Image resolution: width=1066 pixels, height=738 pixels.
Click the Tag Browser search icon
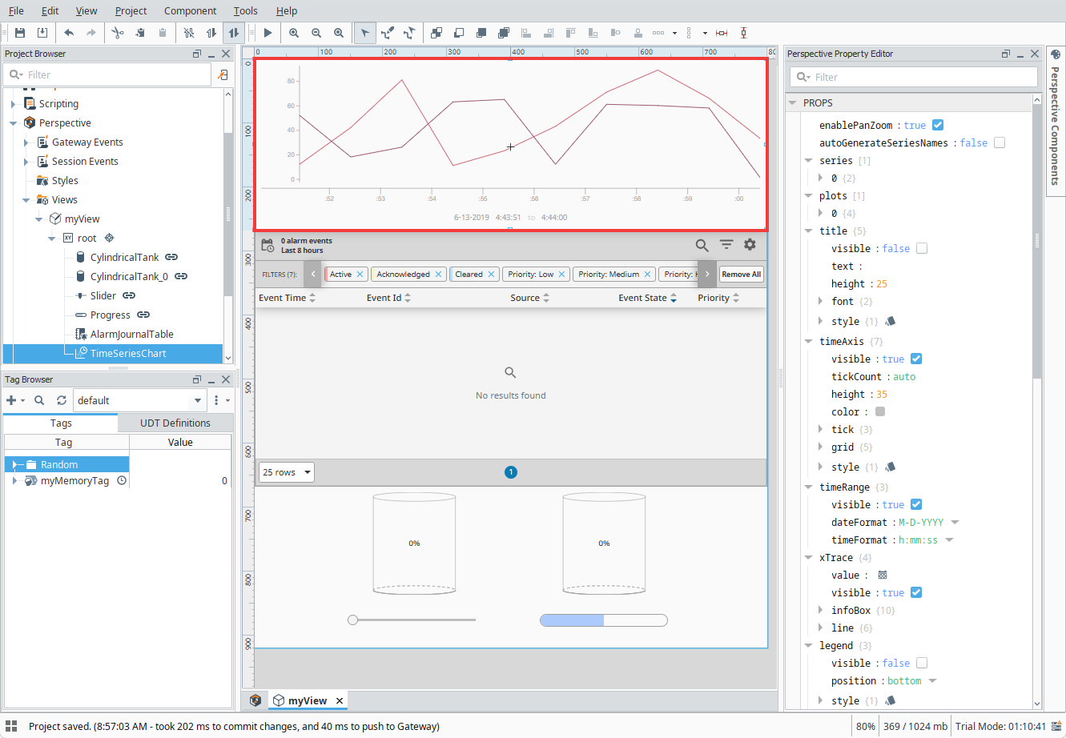39,400
